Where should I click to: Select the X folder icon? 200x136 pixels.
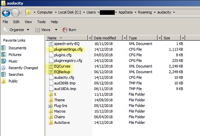pos(51,94)
